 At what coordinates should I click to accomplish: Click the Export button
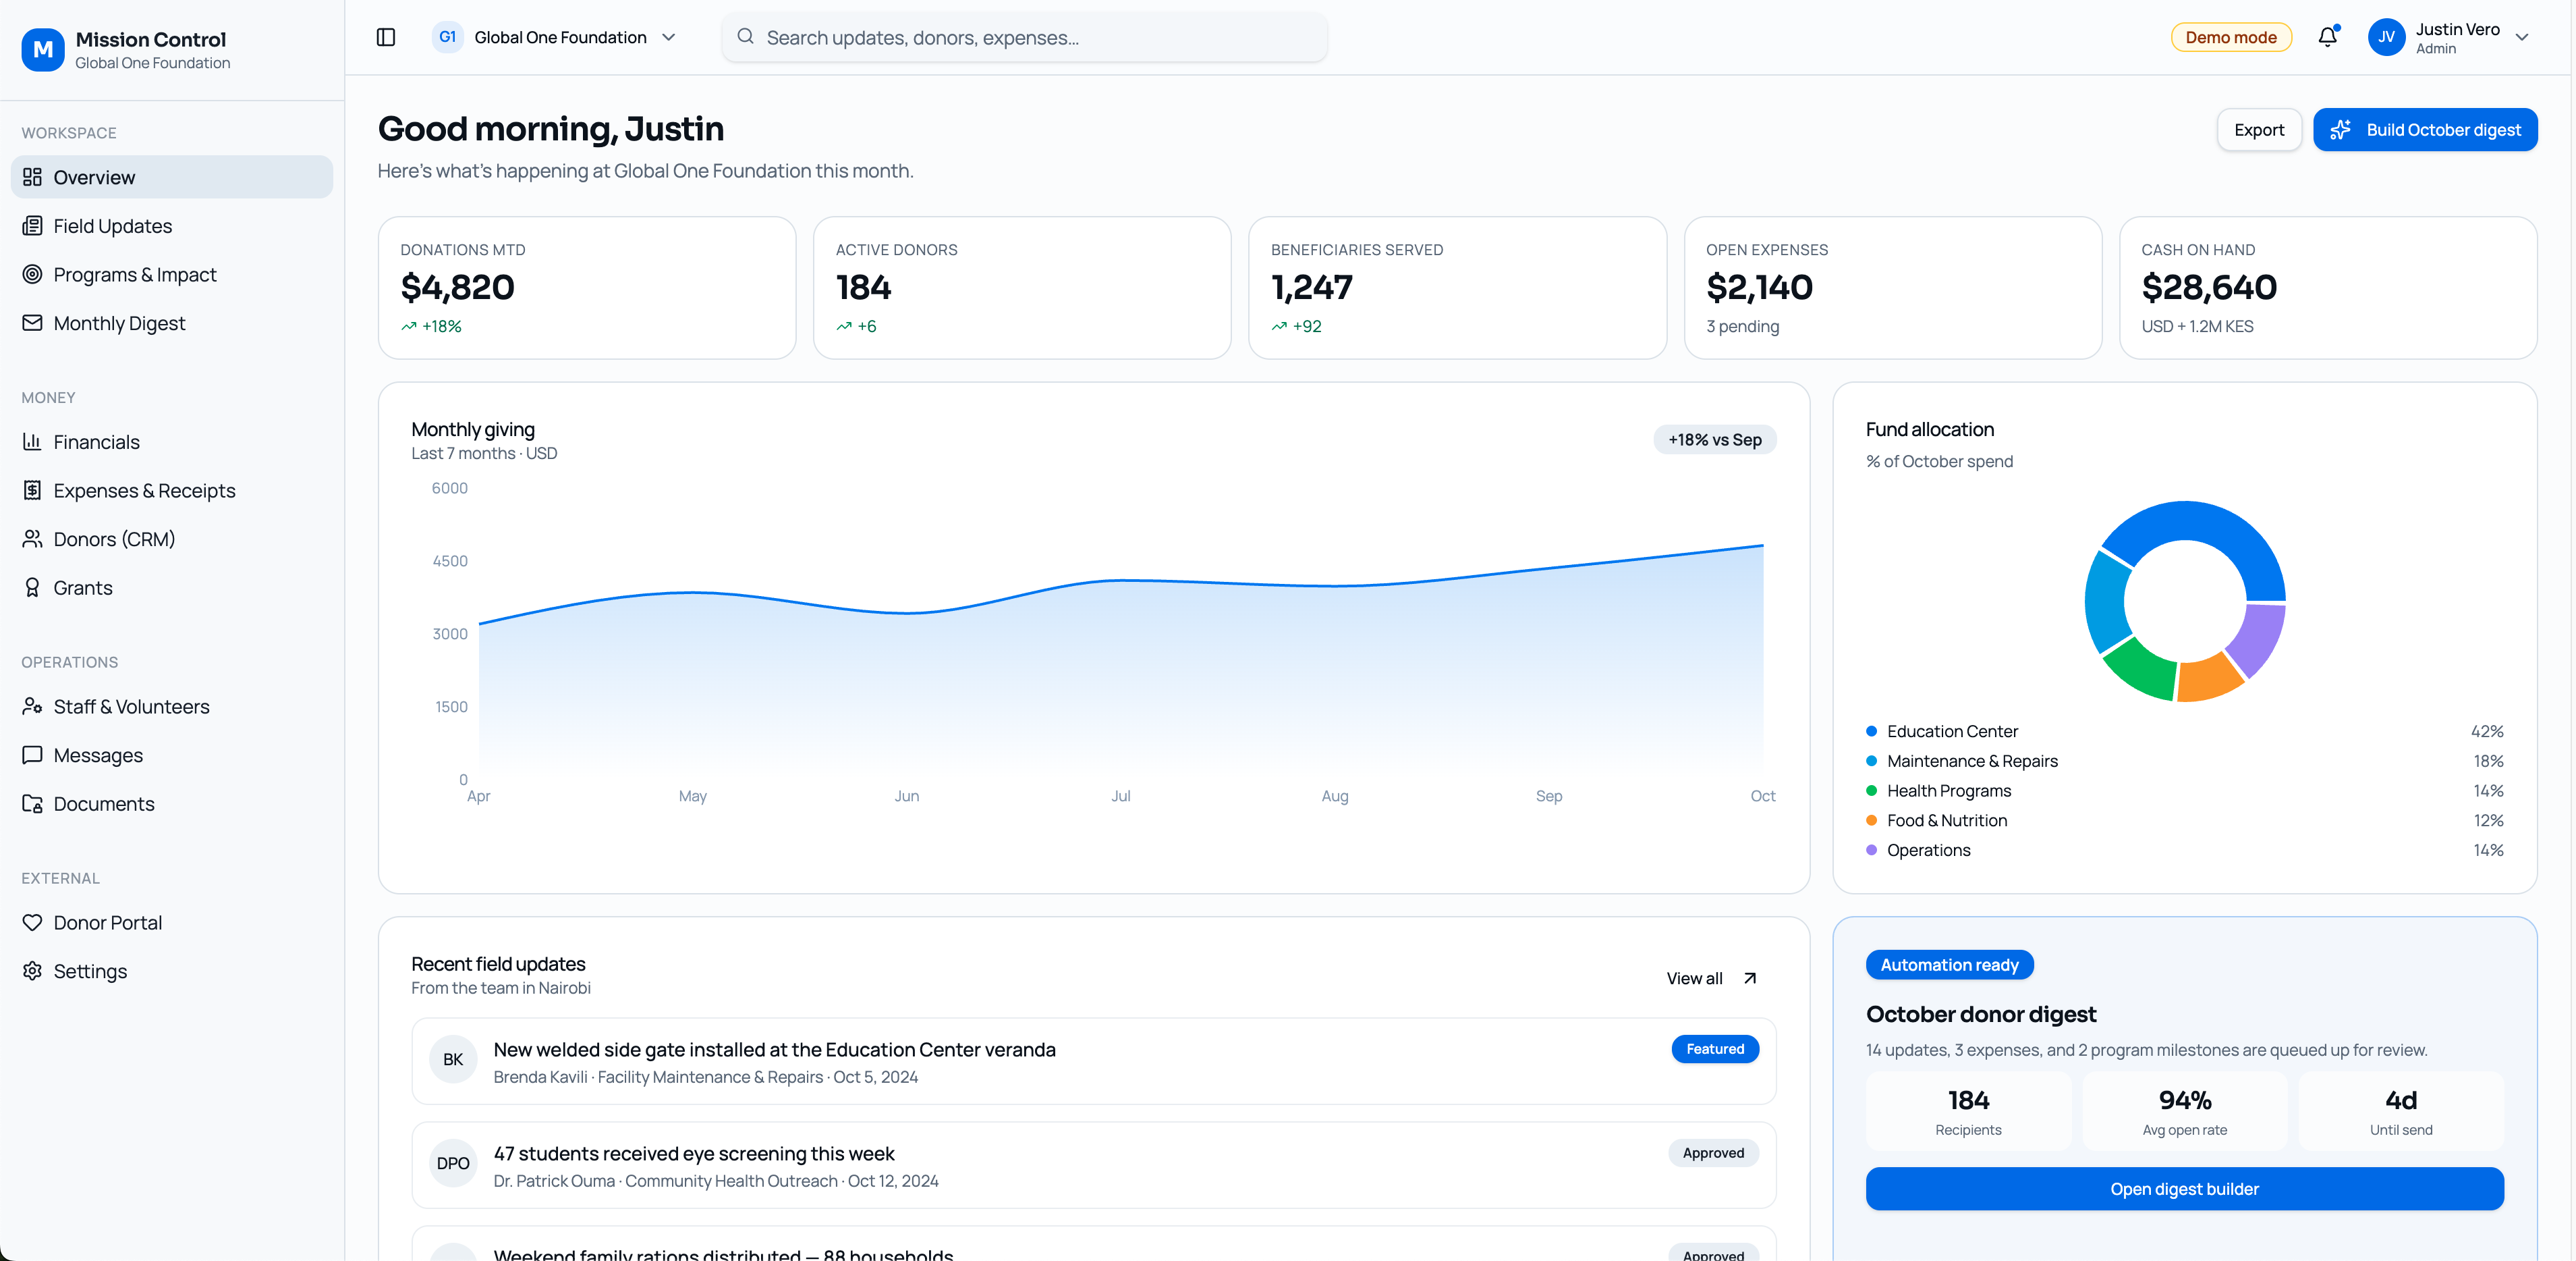(2259, 129)
